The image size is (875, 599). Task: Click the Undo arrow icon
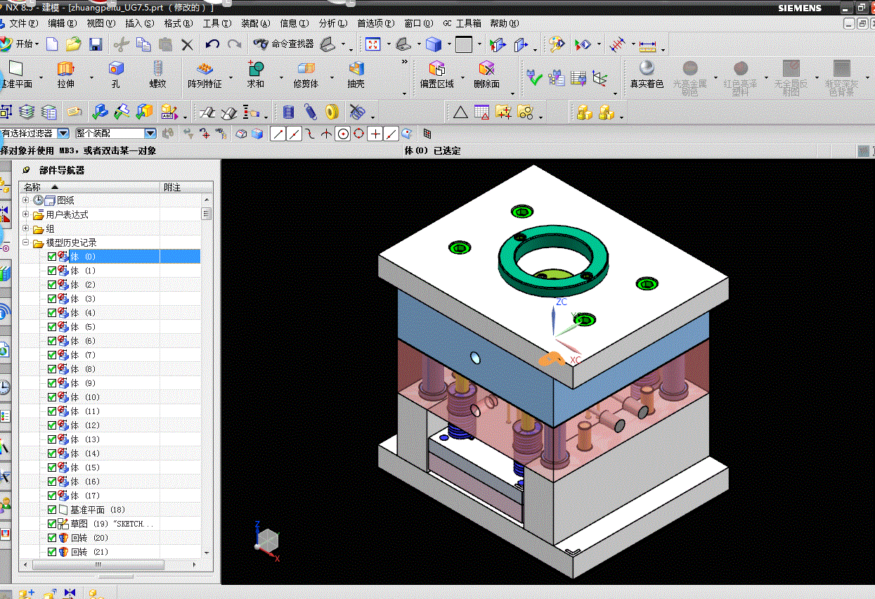(212, 44)
